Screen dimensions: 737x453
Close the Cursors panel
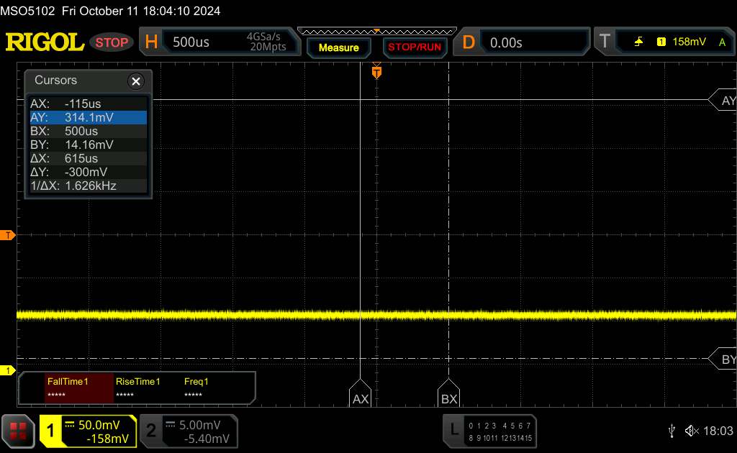[x=135, y=81]
